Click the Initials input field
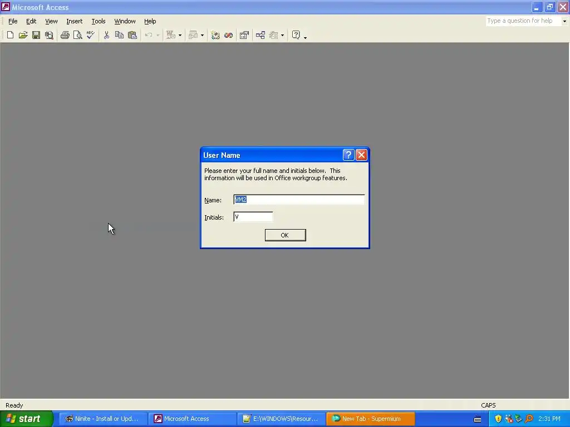Screen dimensions: 570x427 tap(253, 217)
